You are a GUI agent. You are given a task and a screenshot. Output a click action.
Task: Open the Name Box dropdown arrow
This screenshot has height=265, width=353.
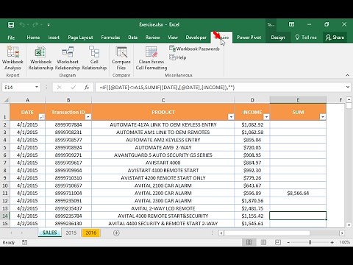coord(37,87)
